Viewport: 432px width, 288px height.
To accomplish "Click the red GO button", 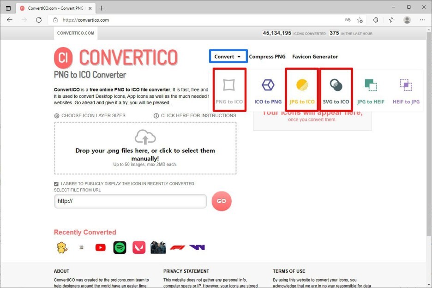I will (222, 201).
